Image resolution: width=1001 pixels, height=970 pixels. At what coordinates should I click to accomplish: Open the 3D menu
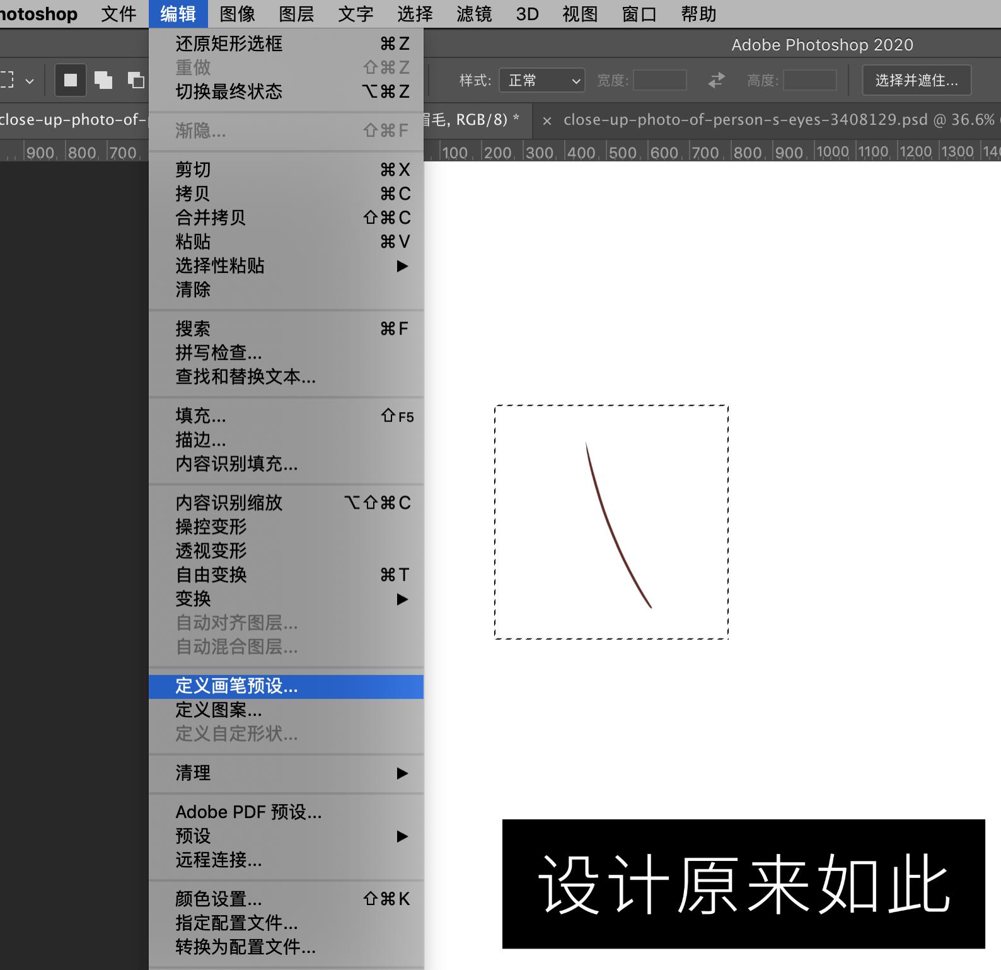pos(527,14)
